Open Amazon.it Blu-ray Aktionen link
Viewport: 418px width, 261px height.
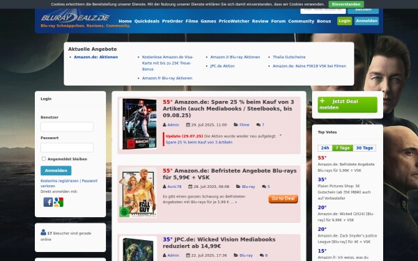[235, 57]
